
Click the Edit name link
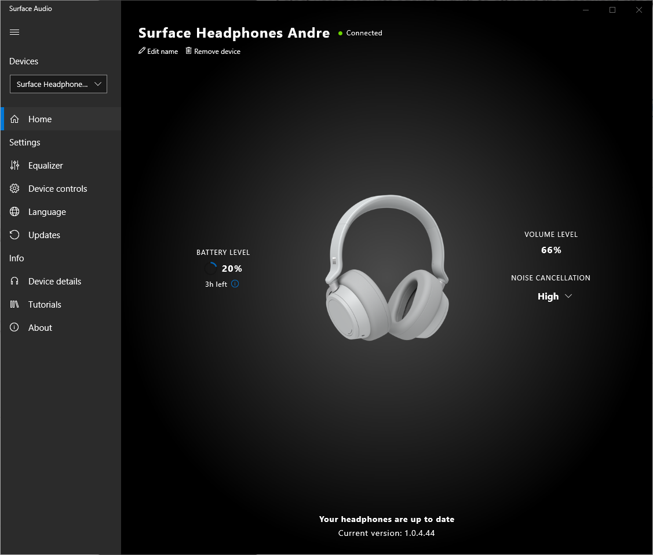(162, 52)
